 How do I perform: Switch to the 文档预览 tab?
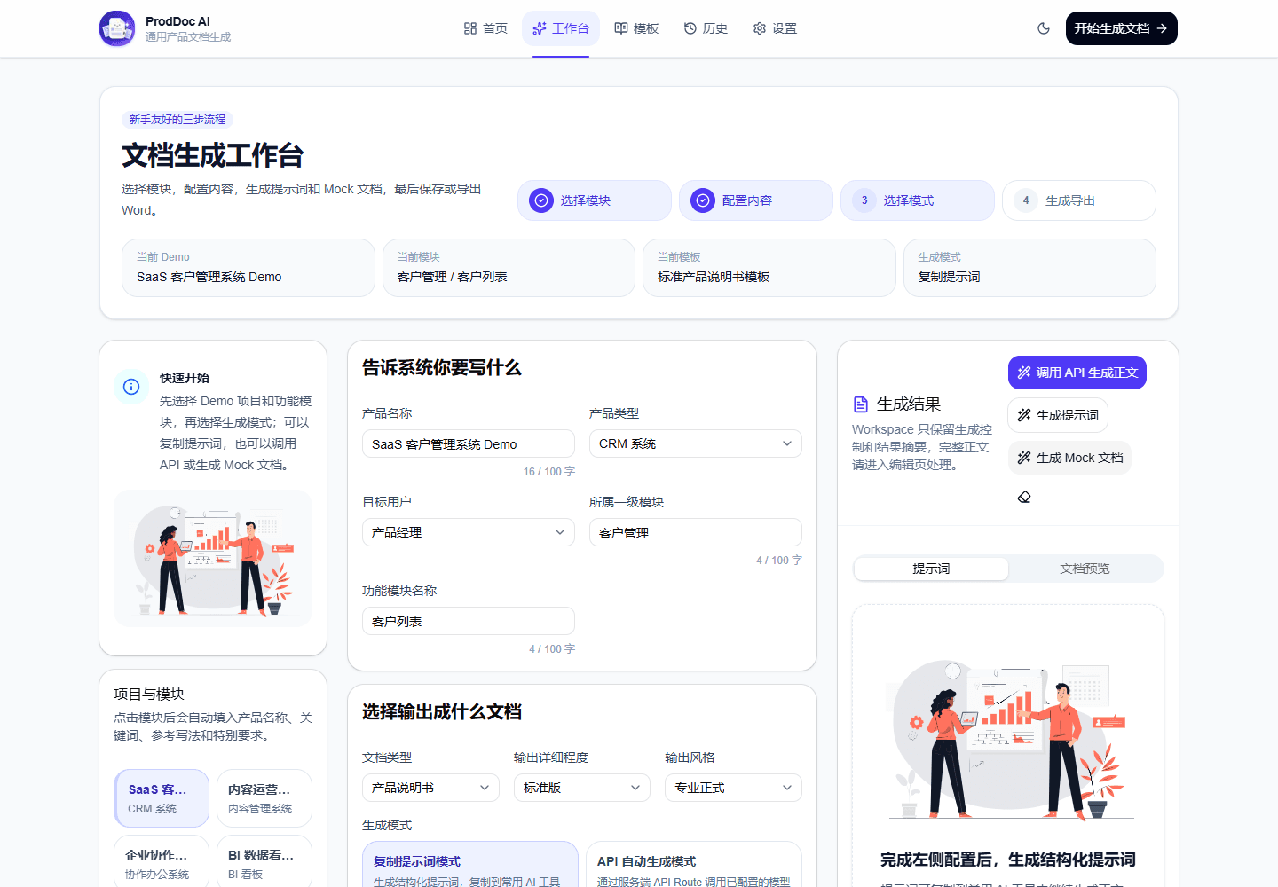(x=1085, y=569)
